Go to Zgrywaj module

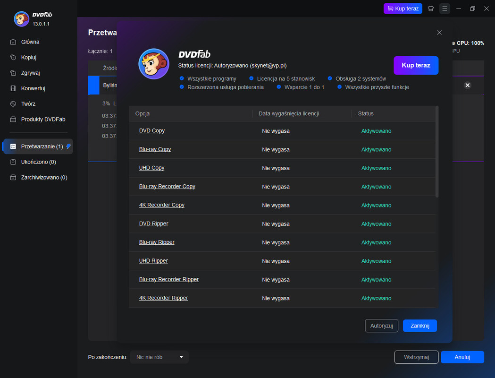(30, 73)
